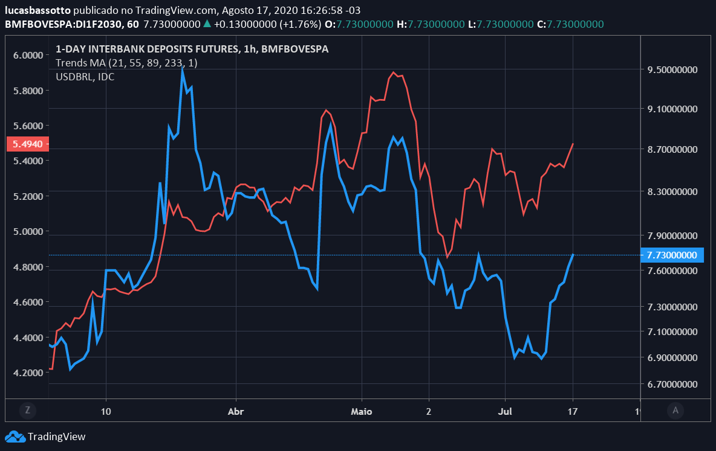Viewport: 716px width, 451px height.
Task: Click the +0.13000000 (+1.76%) change value
Action: pyautogui.click(x=267, y=24)
